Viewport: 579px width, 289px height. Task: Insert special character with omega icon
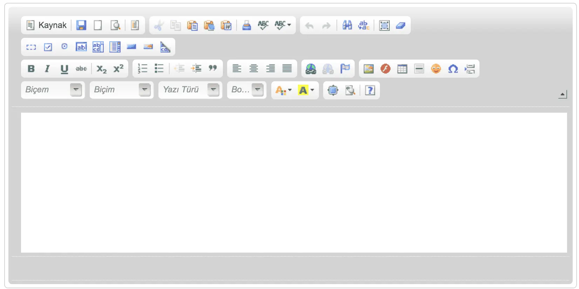tap(453, 69)
